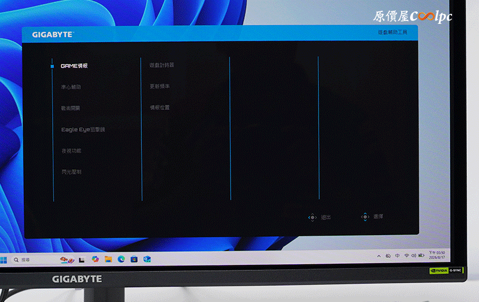Launch Copilot from the taskbar
The image size is (479, 302).
tap(95, 260)
